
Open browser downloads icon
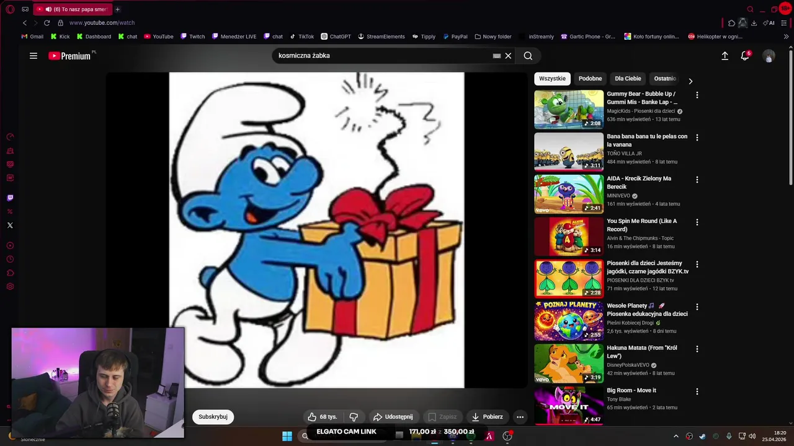tap(754, 23)
